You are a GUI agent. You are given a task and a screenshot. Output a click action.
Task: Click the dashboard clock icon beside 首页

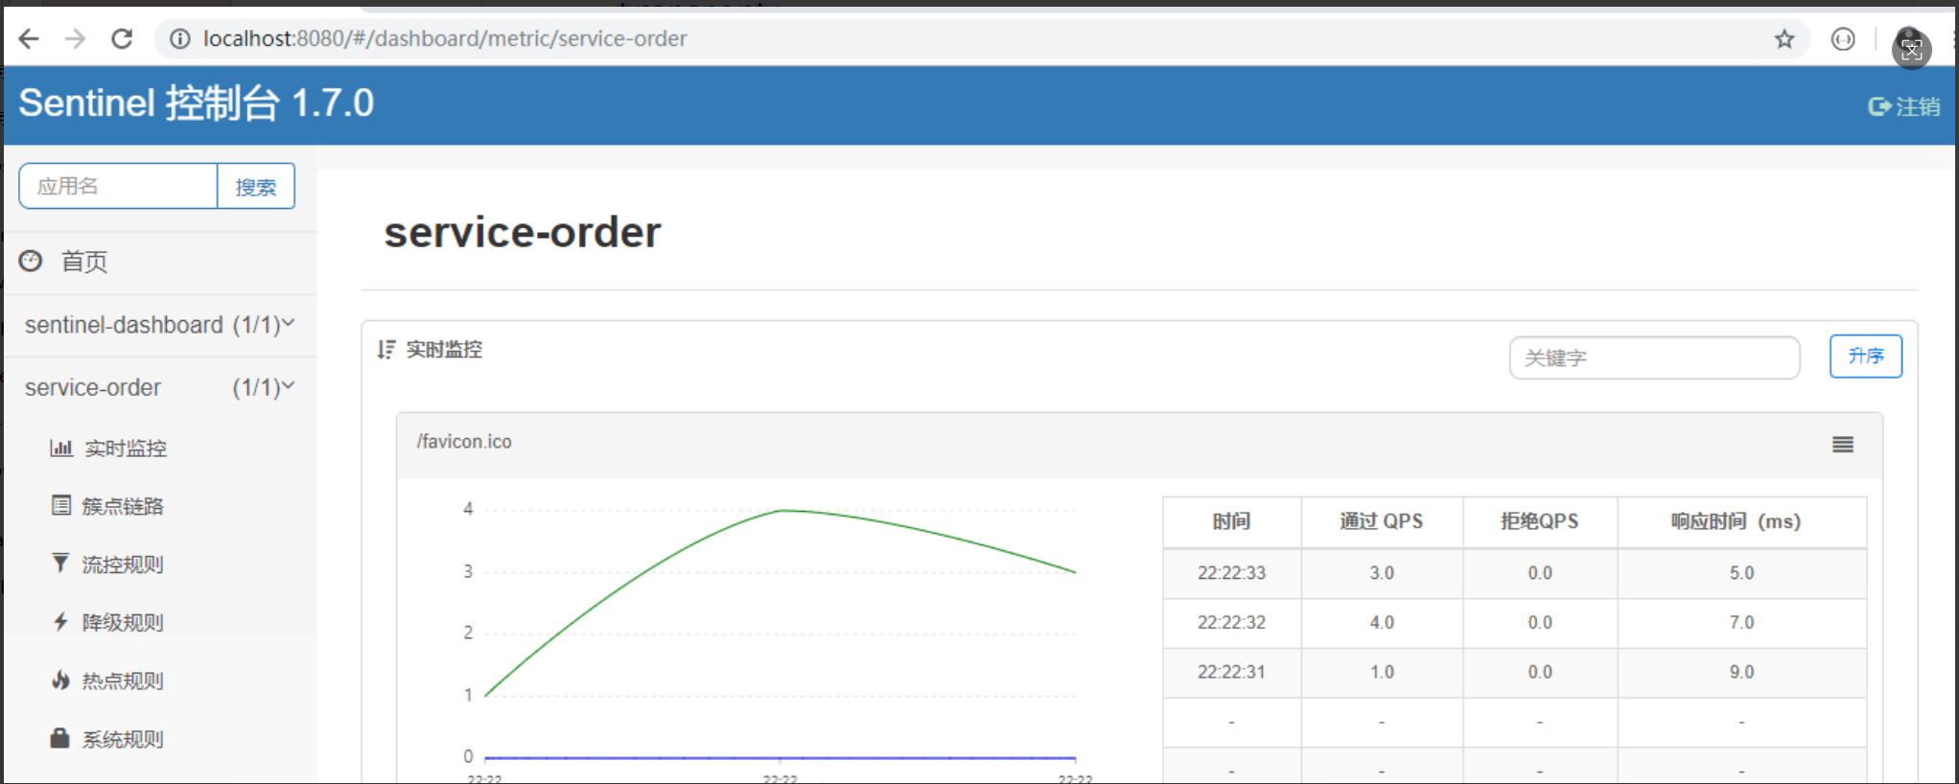(x=31, y=261)
